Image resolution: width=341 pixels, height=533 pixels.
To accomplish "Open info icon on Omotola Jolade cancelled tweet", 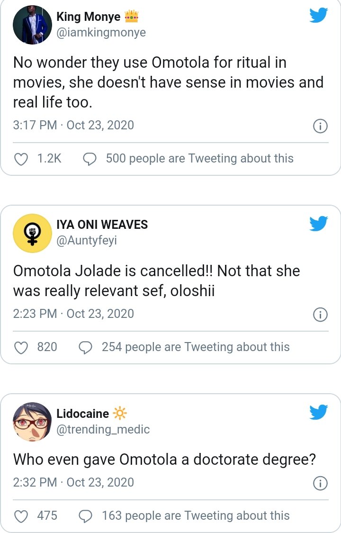I will [x=321, y=315].
